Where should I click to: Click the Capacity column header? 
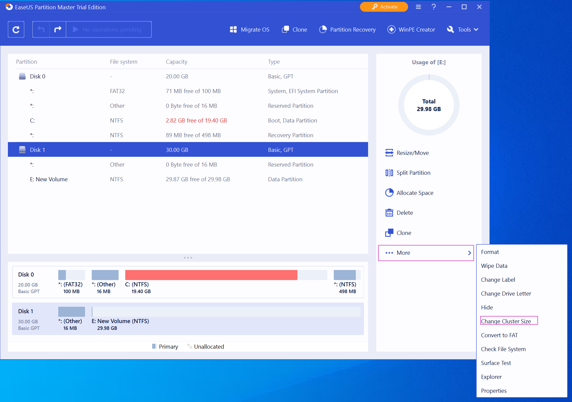point(176,62)
